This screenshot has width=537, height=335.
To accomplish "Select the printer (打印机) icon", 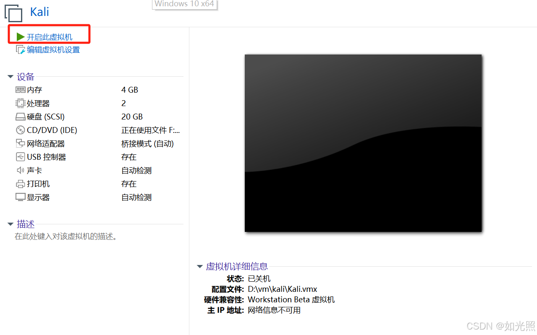I will (21, 184).
